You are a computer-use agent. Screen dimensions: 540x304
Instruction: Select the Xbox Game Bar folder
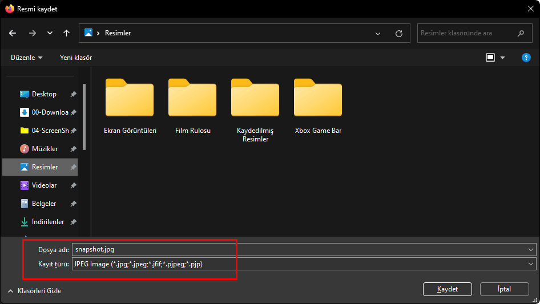318,106
